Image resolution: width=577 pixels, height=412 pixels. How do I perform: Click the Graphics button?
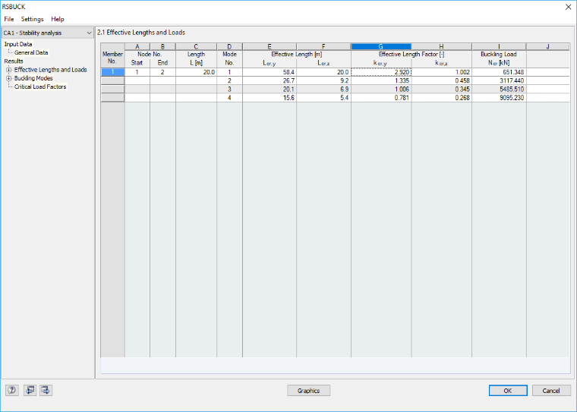pyautogui.click(x=309, y=390)
